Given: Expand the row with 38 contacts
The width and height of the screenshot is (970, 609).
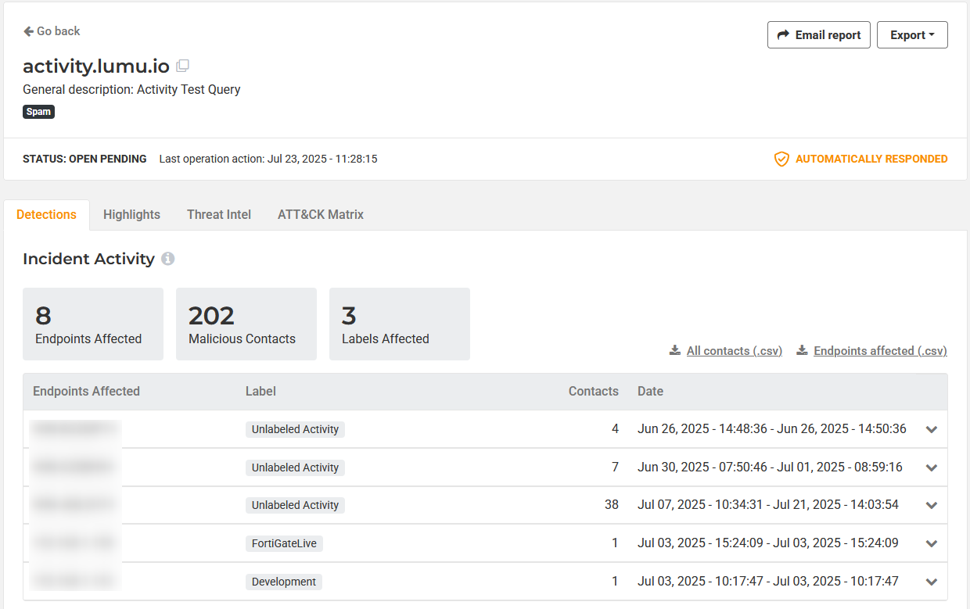Looking at the screenshot, I should (931, 505).
